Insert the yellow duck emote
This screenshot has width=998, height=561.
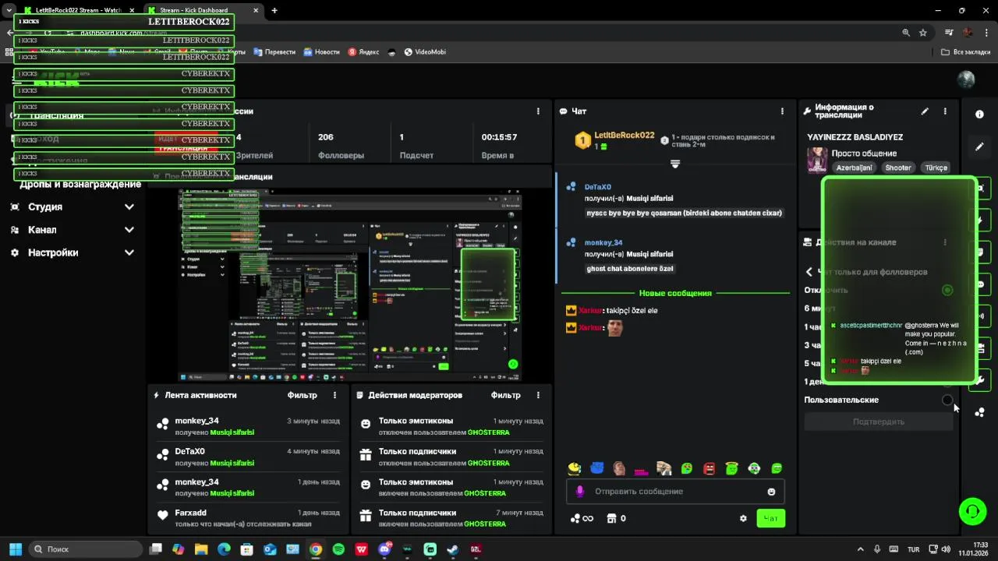pyautogui.click(x=575, y=468)
